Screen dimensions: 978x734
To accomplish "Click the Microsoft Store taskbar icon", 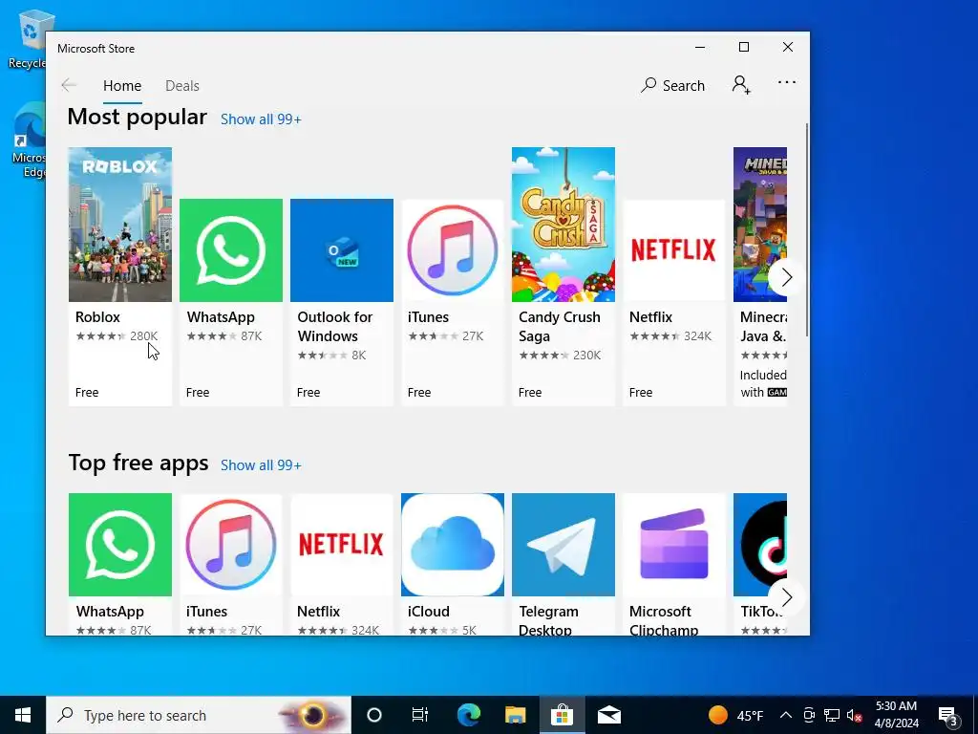I will click(x=562, y=715).
